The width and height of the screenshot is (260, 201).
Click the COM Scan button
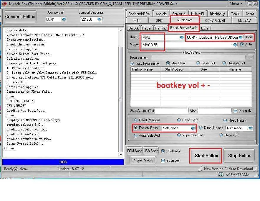tap(135, 151)
